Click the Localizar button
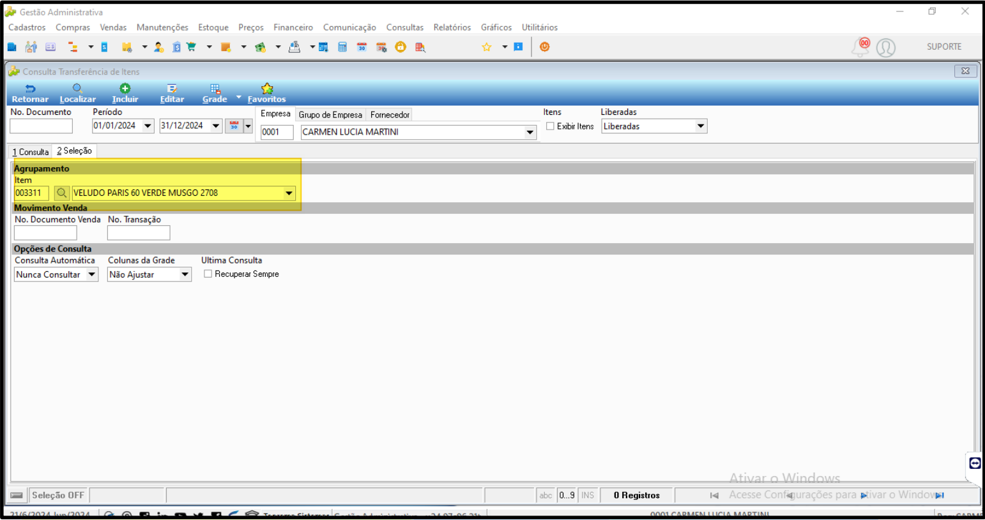 78,93
